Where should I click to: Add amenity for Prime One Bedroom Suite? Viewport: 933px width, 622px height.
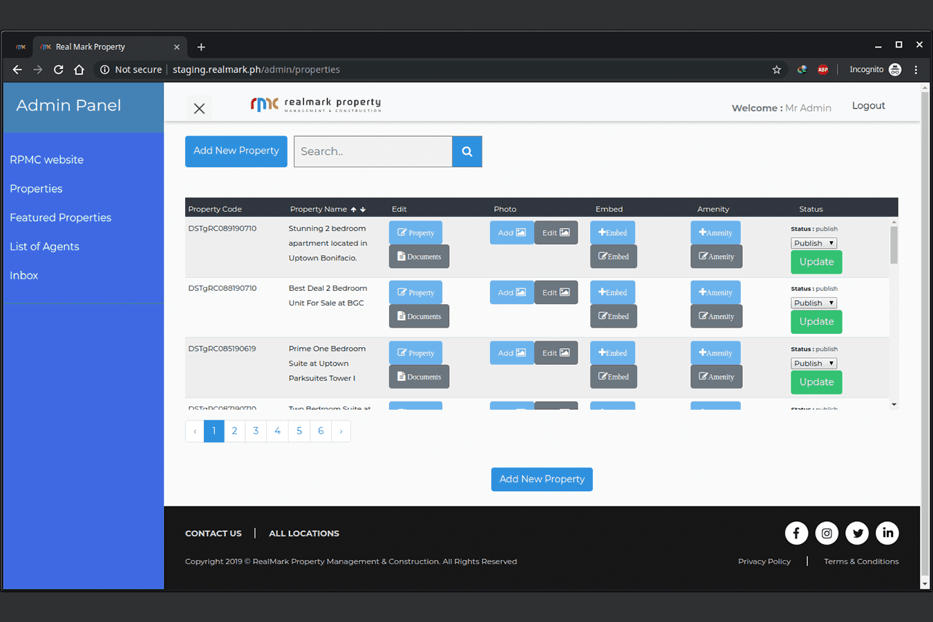(715, 353)
